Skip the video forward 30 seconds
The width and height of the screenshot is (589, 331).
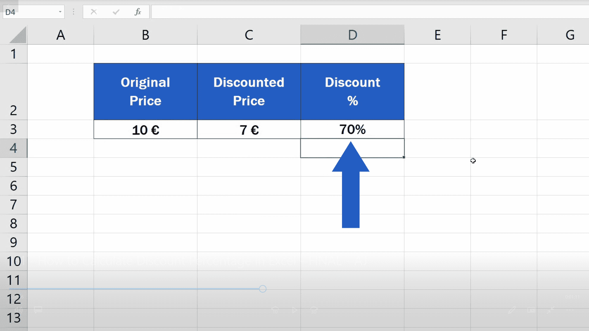(x=314, y=310)
